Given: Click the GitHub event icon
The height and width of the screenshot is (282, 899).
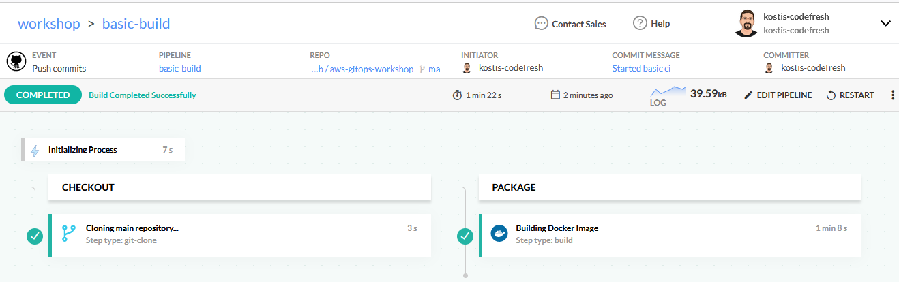Looking at the screenshot, I should 16,61.
